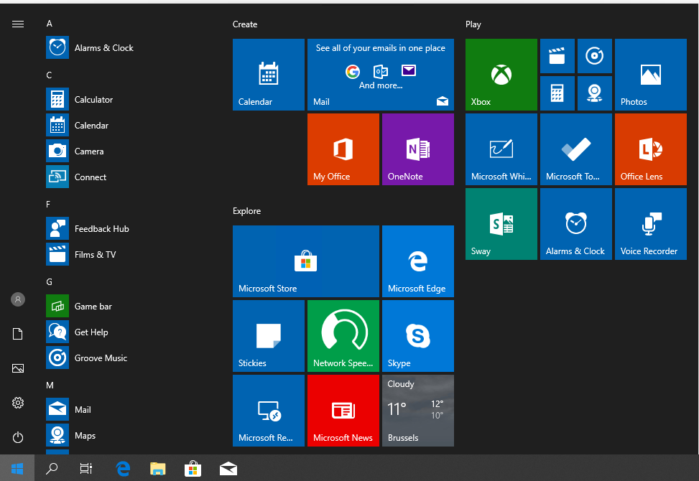The height and width of the screenshot is (481, 699).
Task: Open Feedback Hub
Action: (x=129, y=228)
